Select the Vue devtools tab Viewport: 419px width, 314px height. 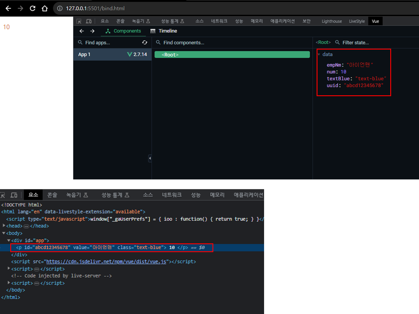[x=375, y=21]
